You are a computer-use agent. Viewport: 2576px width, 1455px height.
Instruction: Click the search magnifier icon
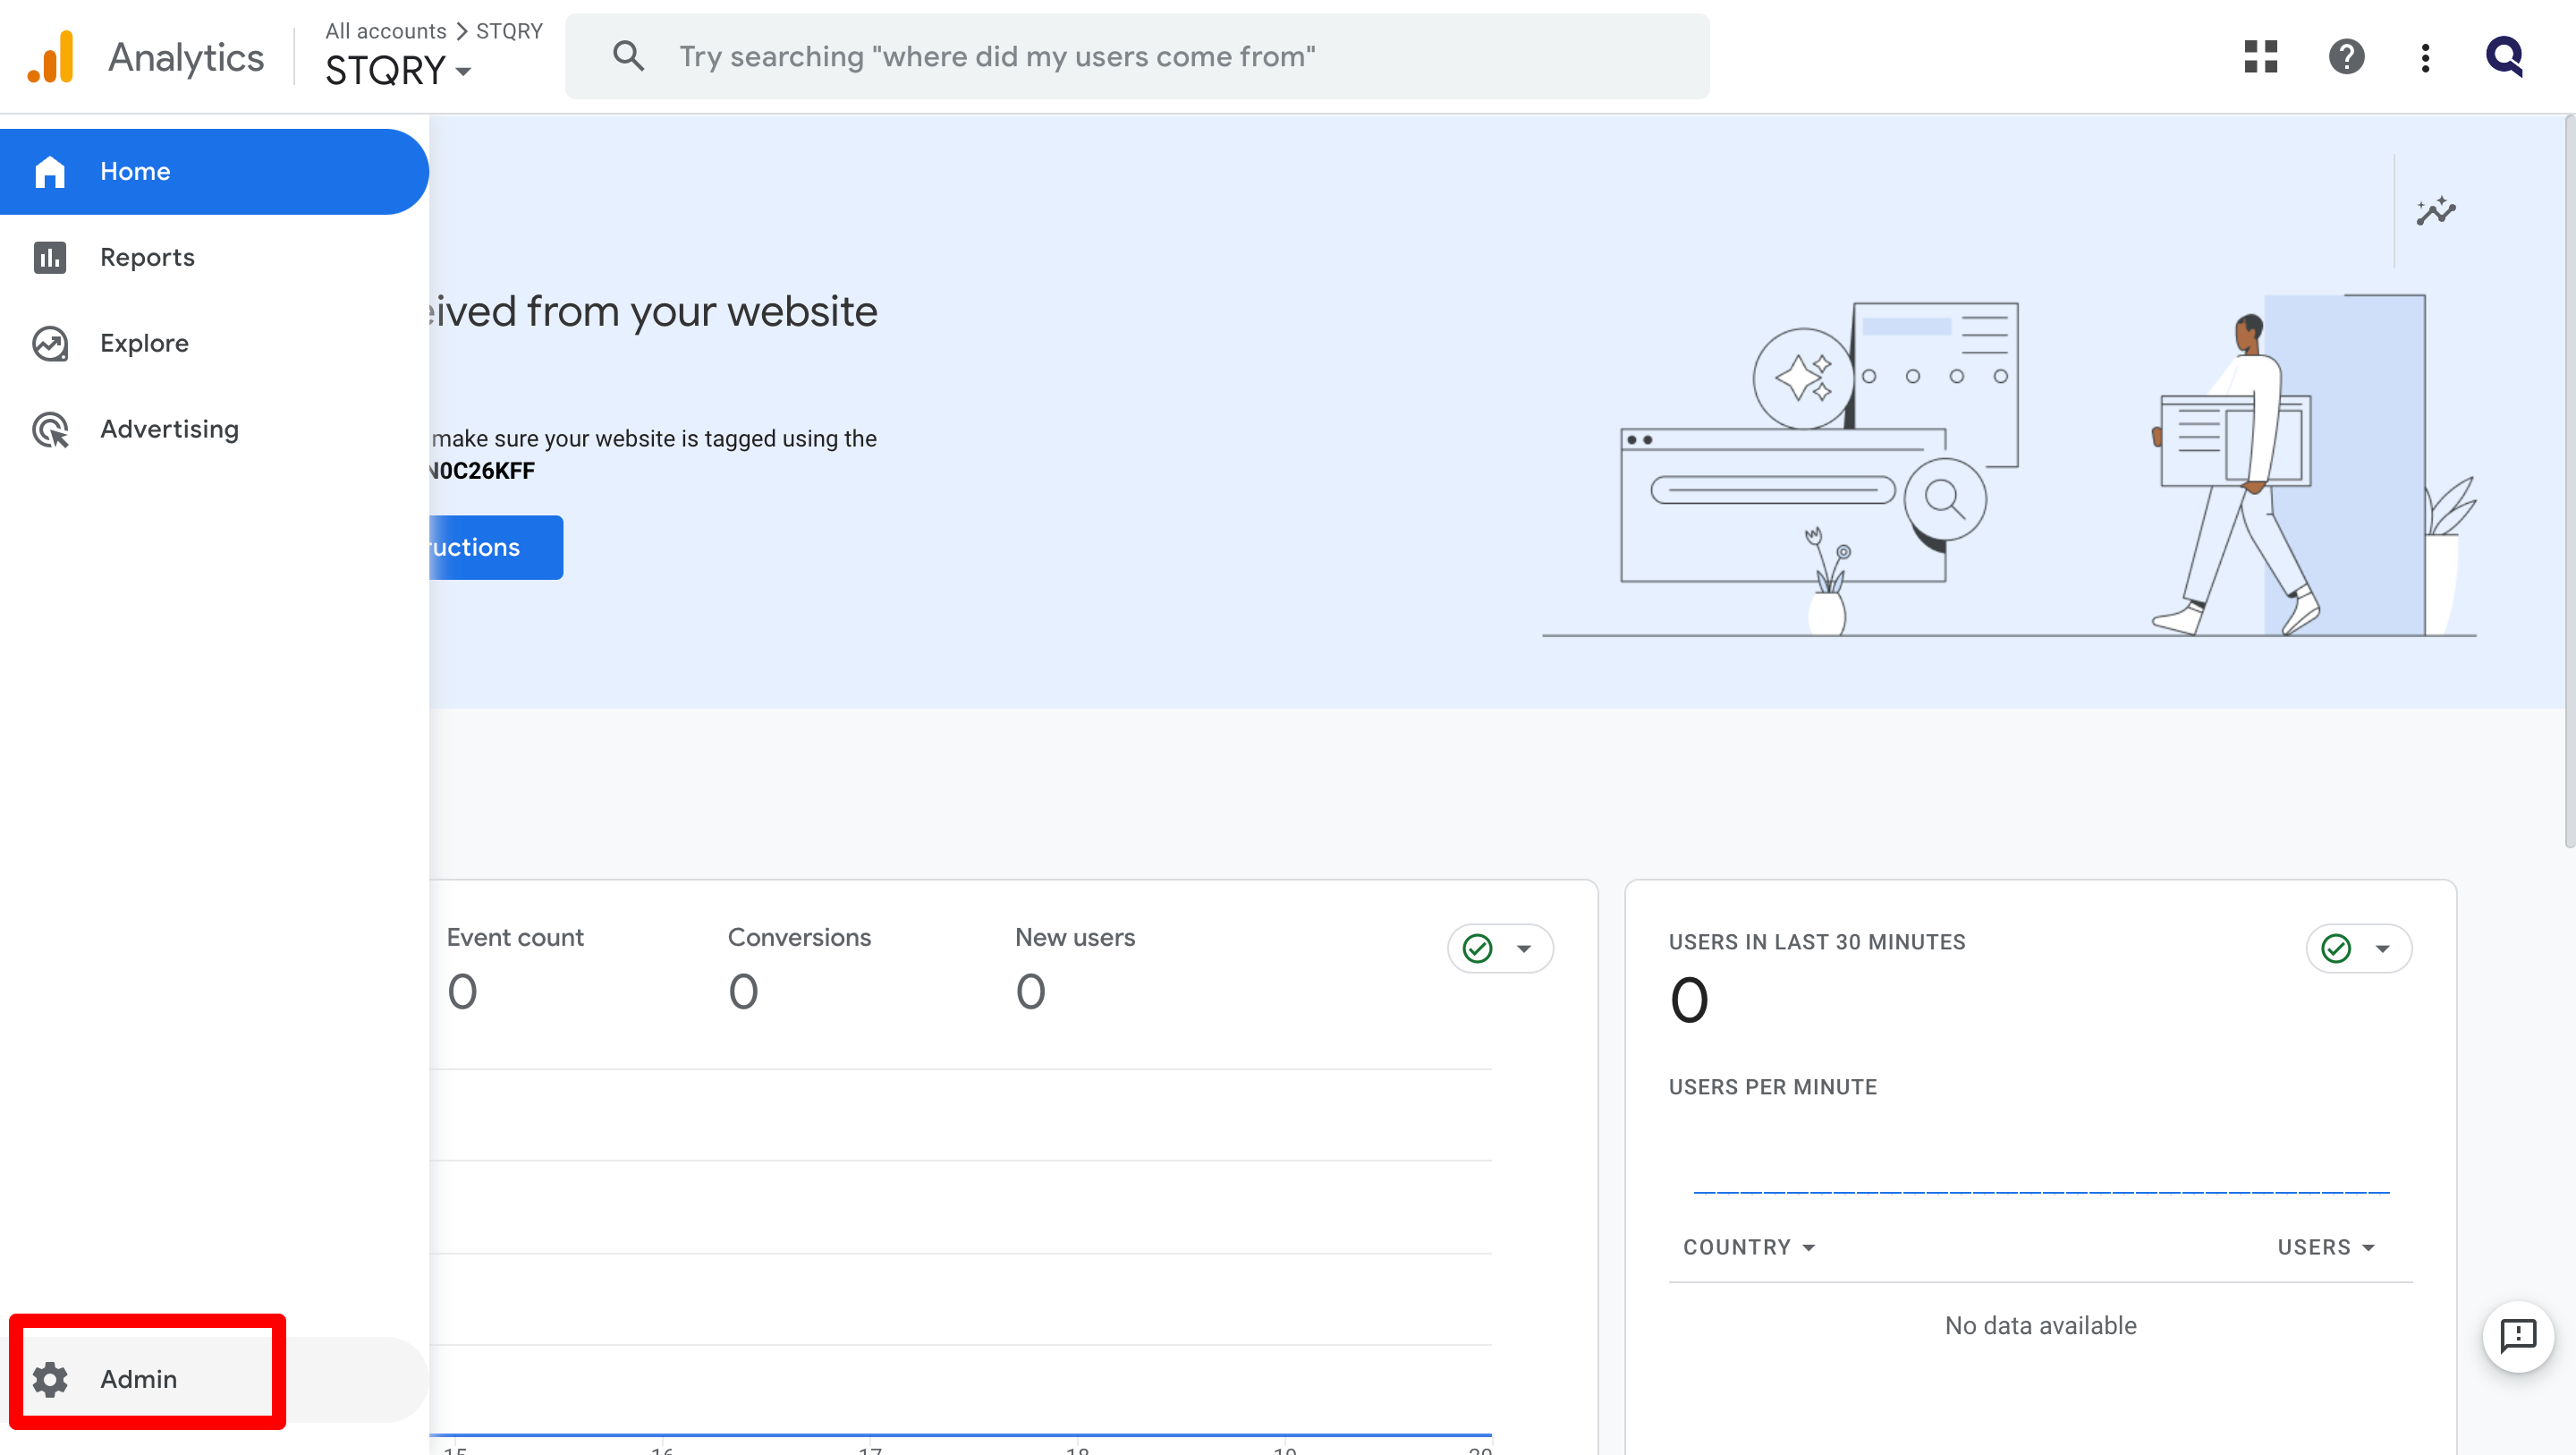628,56
